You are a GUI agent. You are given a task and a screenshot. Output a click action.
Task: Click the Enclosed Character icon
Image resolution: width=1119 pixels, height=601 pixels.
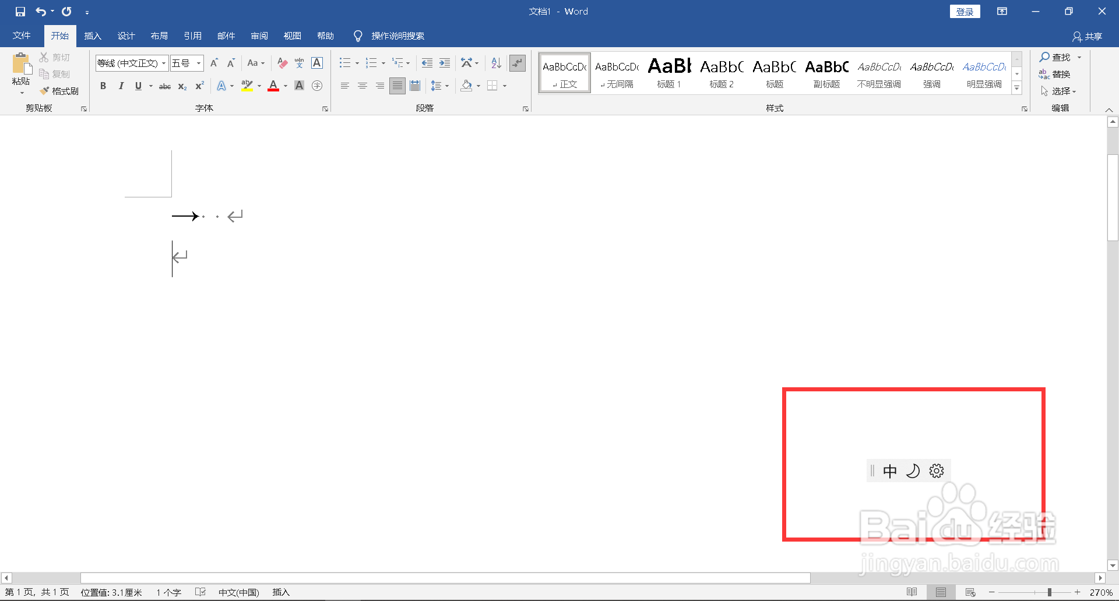pyautogui.click(x=317, y=86)
